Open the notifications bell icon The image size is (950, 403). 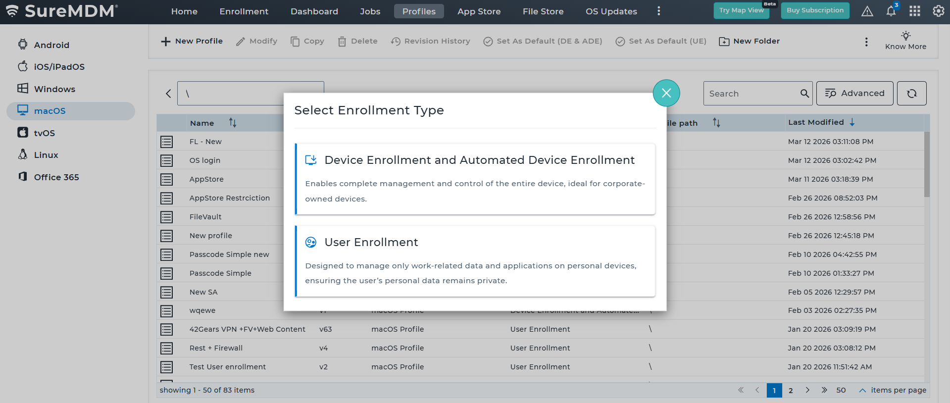tap(891, 11)
